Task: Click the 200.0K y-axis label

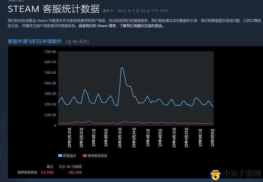Action: pos(50,104)
